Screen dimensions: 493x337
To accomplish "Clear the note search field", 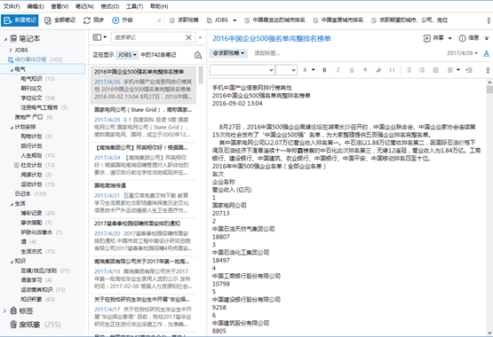I will tap(188, 37).
